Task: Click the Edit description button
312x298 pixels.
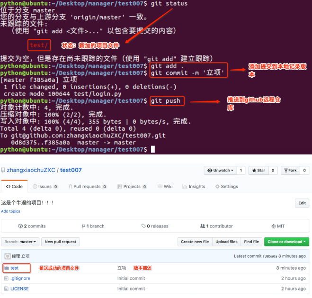Action: pyautogui.click(x=302, y=203)
